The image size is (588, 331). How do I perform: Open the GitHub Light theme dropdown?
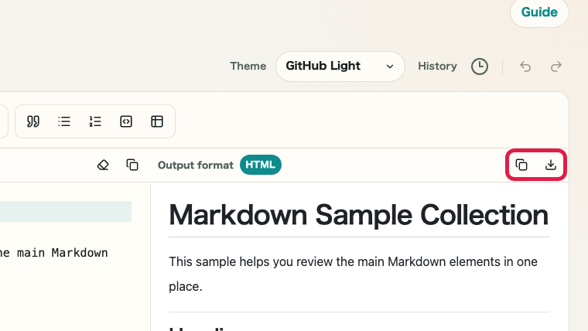pyautogui.click(x=340, y=67)
